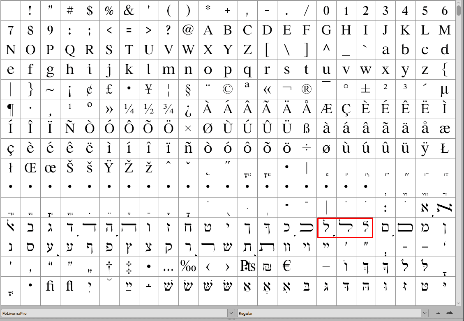Select the Hebrew samekh ס glyph
The width and height of the screenshot is (464, 321).
(30, 247)
